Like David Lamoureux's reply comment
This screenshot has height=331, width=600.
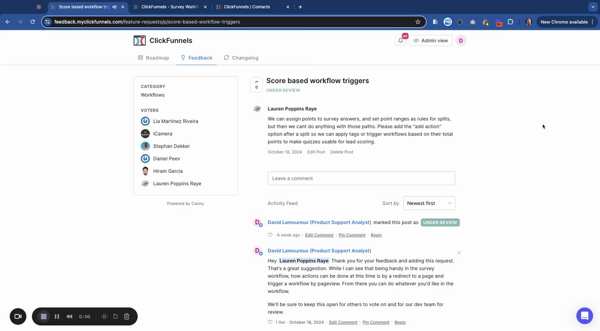click(270, 322)
